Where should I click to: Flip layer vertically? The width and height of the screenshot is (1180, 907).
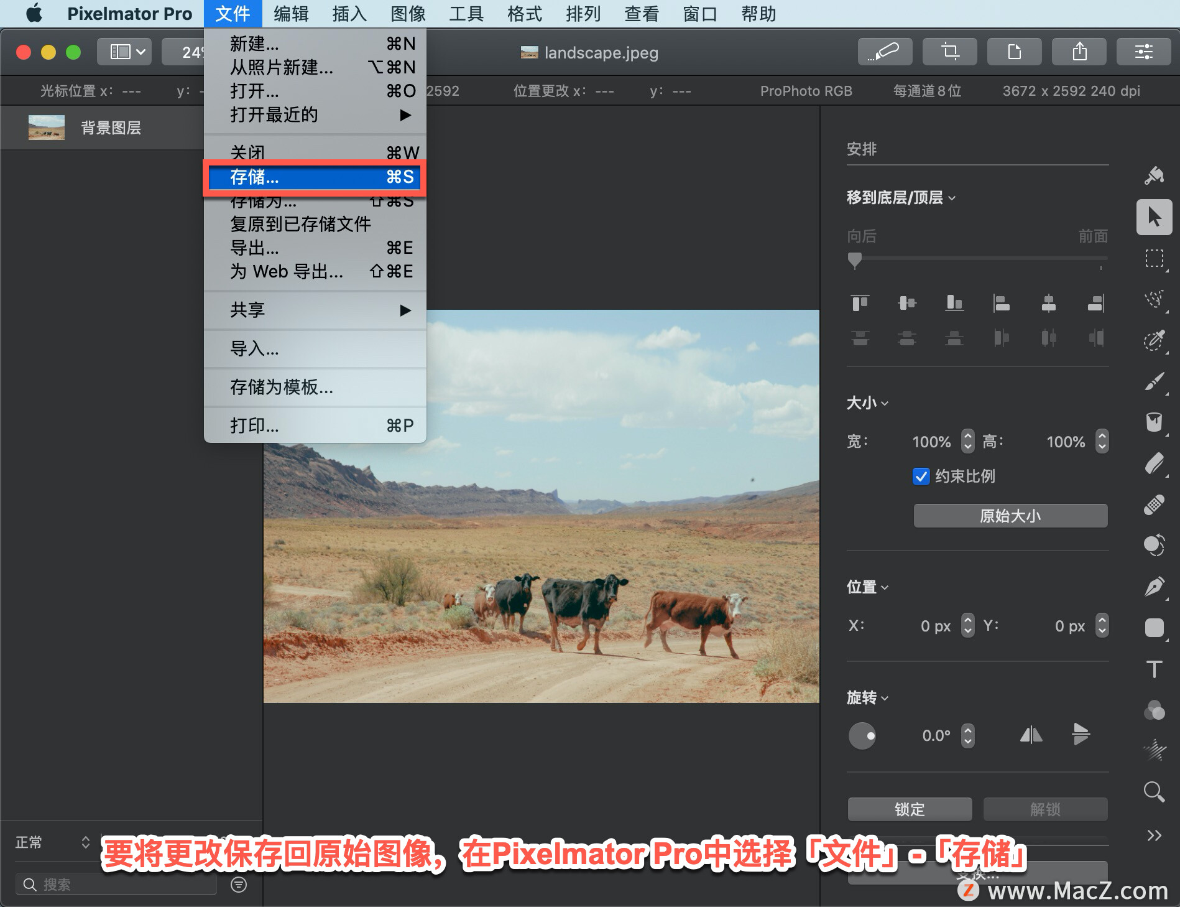coord(1081,735)
